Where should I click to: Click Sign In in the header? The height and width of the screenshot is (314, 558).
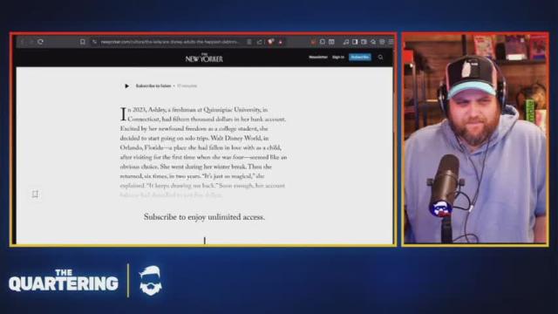[338, 57]
